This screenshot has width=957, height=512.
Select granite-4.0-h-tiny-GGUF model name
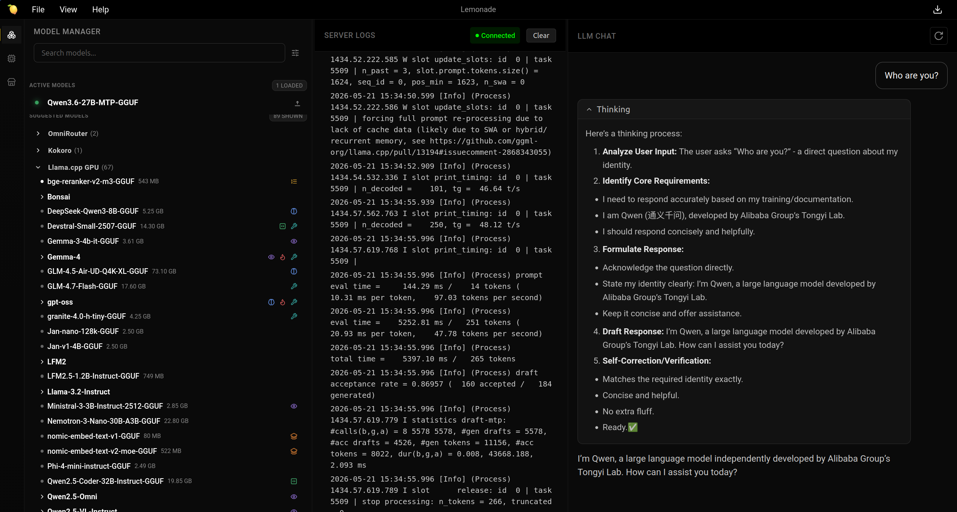[86, 316]
